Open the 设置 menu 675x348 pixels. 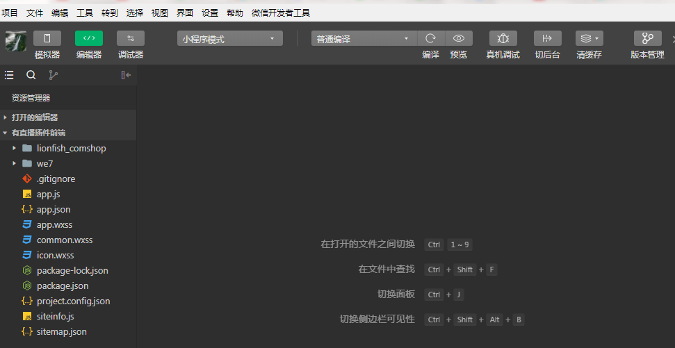(210, 13)
